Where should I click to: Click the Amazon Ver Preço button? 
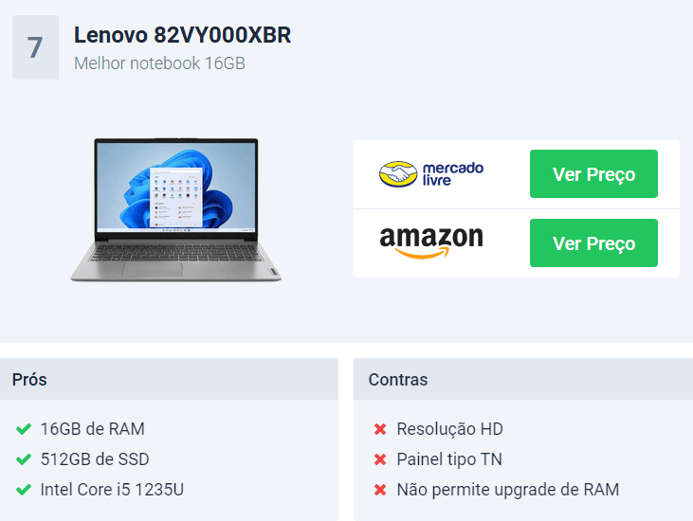593,243
